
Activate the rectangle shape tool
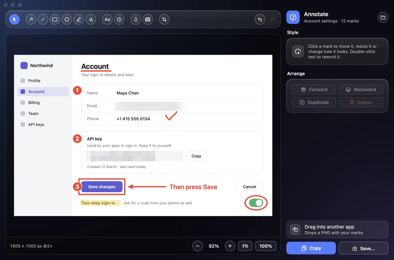coord(55,19)
